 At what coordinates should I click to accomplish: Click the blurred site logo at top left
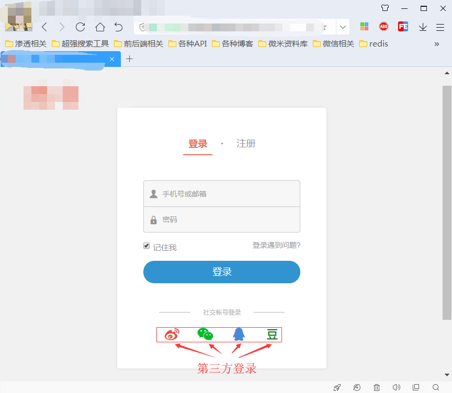pos(51,98)
